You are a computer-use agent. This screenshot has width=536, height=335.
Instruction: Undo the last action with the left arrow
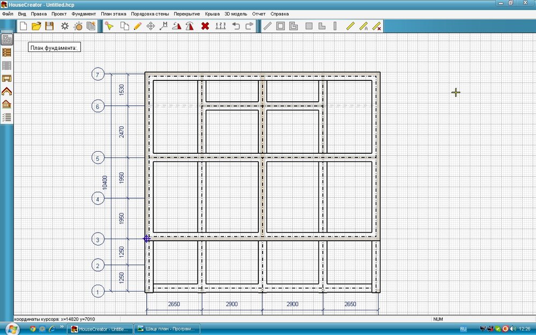(x=236, y=26)
